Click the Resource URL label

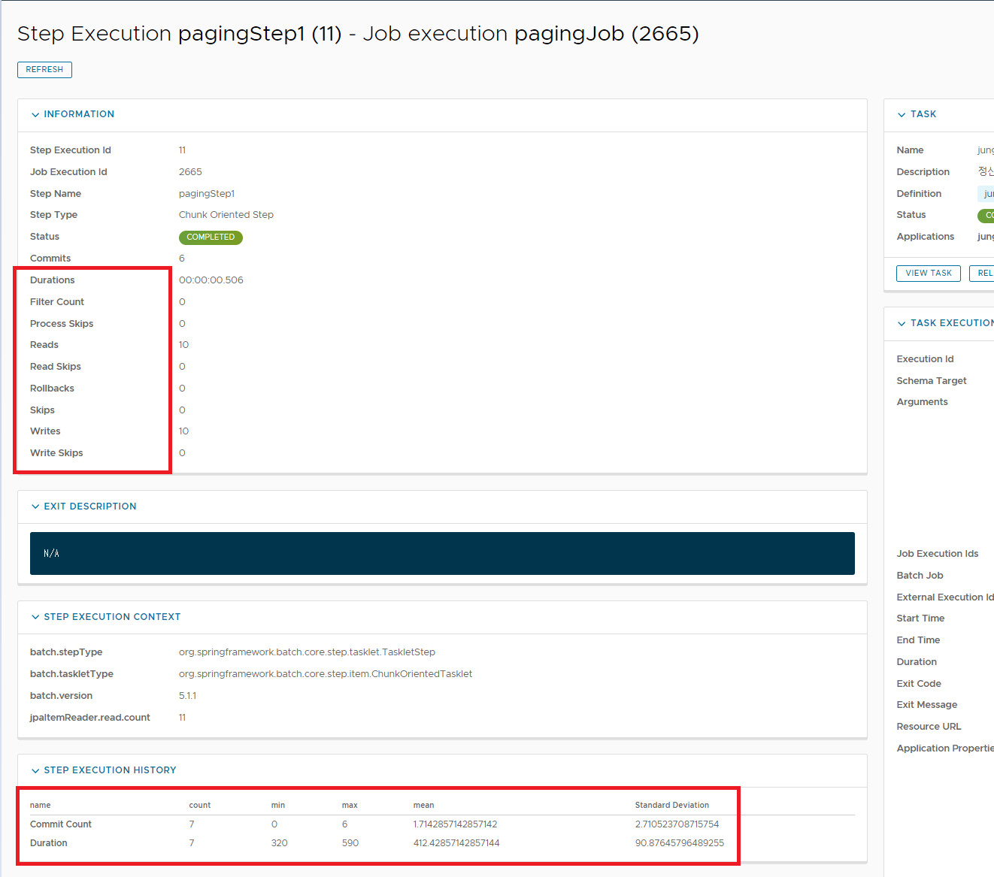click(929, 727)
